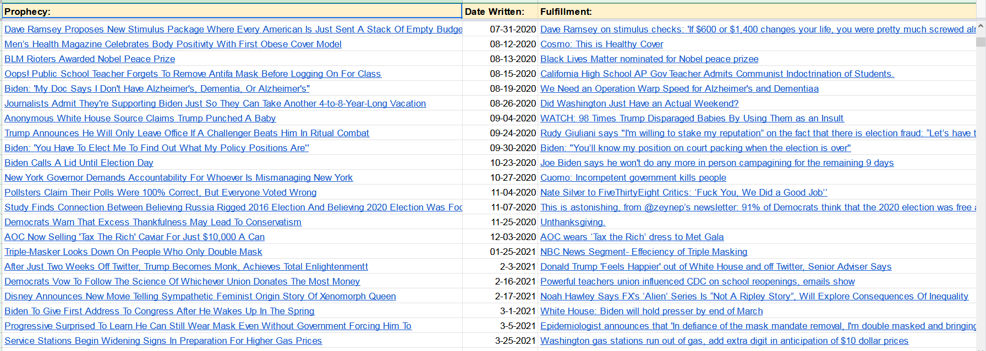Open 'Men's Health Magazine Celebrates Body Positivity' link
This screenshot has width=986, height=351.
pos(173,44)
